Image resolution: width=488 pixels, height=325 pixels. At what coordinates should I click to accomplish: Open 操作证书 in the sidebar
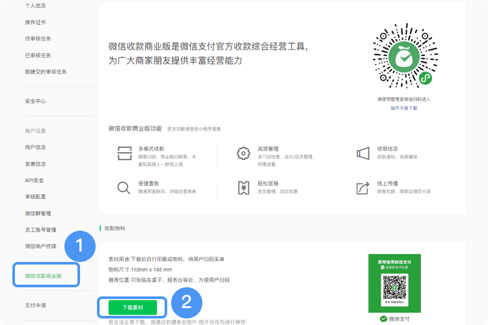36,22
